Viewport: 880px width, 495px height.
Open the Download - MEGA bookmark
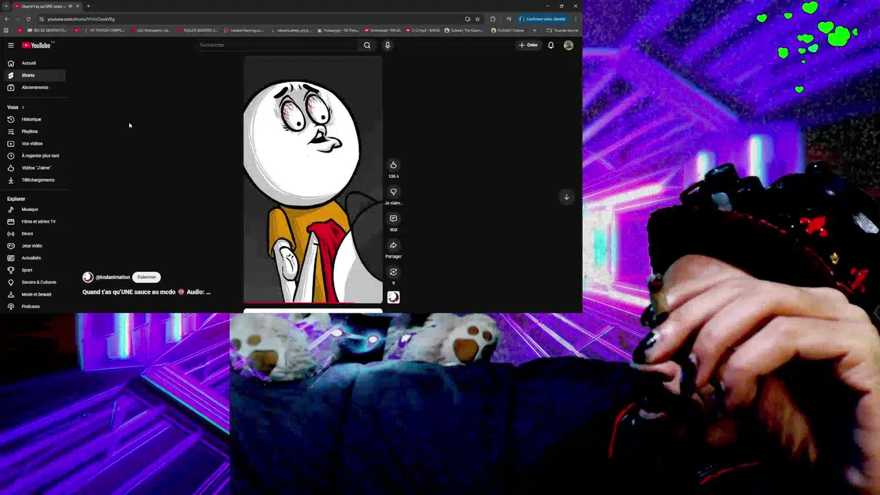pos(382,30)
